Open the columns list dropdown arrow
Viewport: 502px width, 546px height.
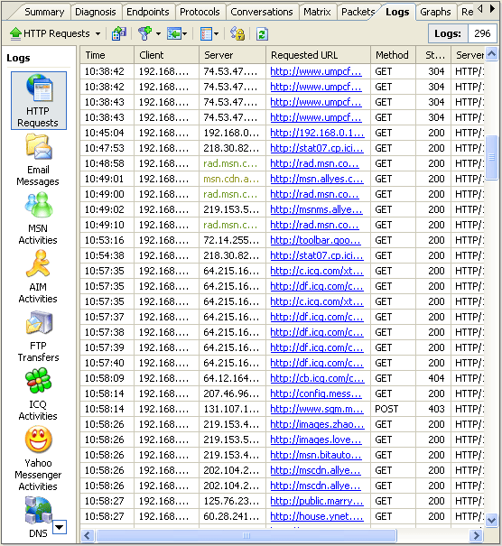216,34
